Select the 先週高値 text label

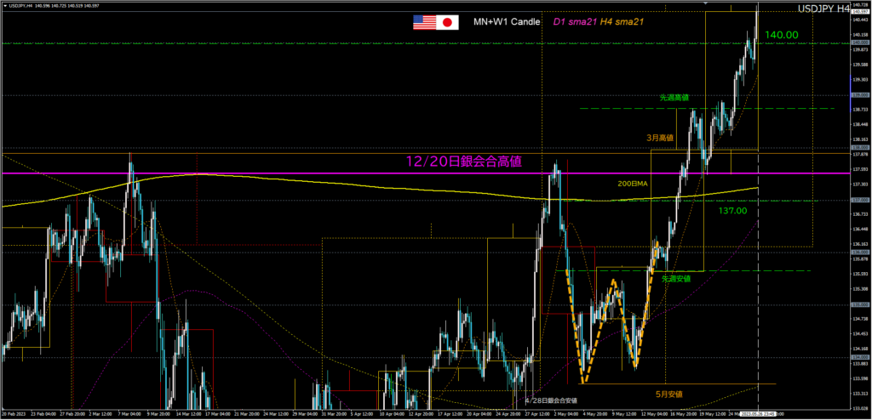point(674,98)
